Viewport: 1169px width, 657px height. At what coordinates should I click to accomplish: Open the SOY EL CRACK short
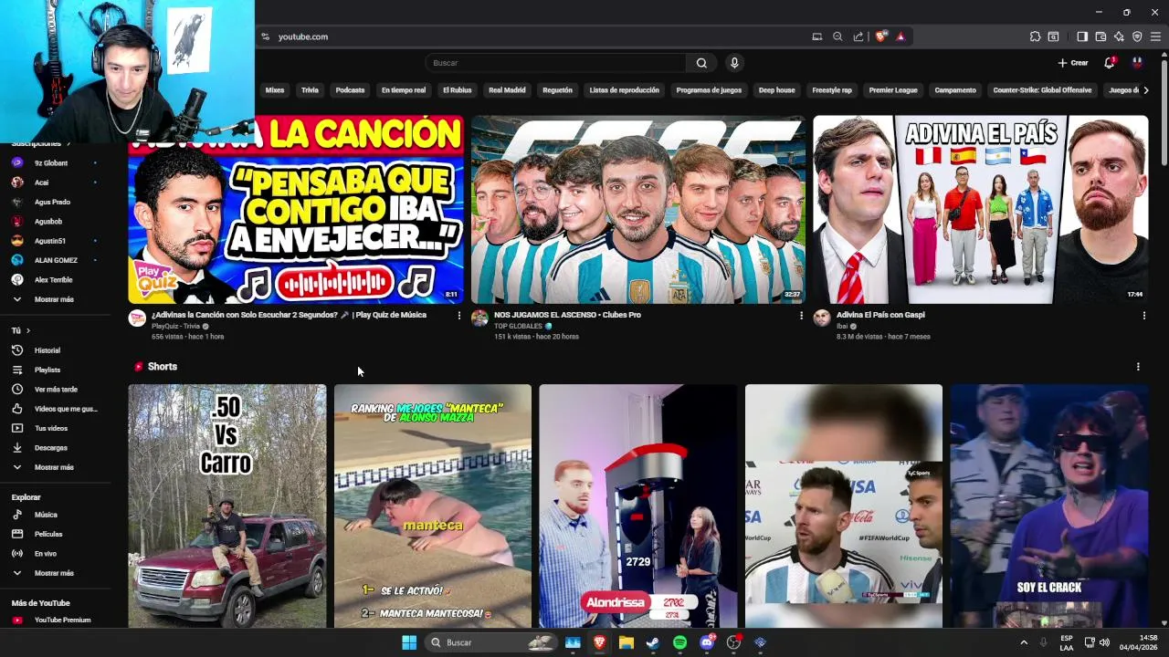(1049, 506)
